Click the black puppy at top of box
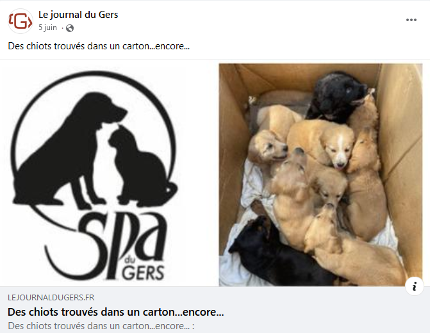430x333 pixels. (x=336, y=97)
